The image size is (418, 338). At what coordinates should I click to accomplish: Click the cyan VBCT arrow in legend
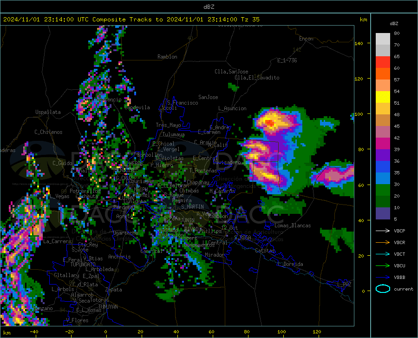[x=383, y=254]
